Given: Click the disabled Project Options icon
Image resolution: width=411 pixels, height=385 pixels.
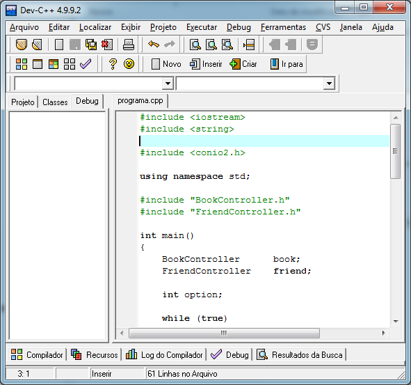Looking at the screenshot, I should (x=312, y=45).
